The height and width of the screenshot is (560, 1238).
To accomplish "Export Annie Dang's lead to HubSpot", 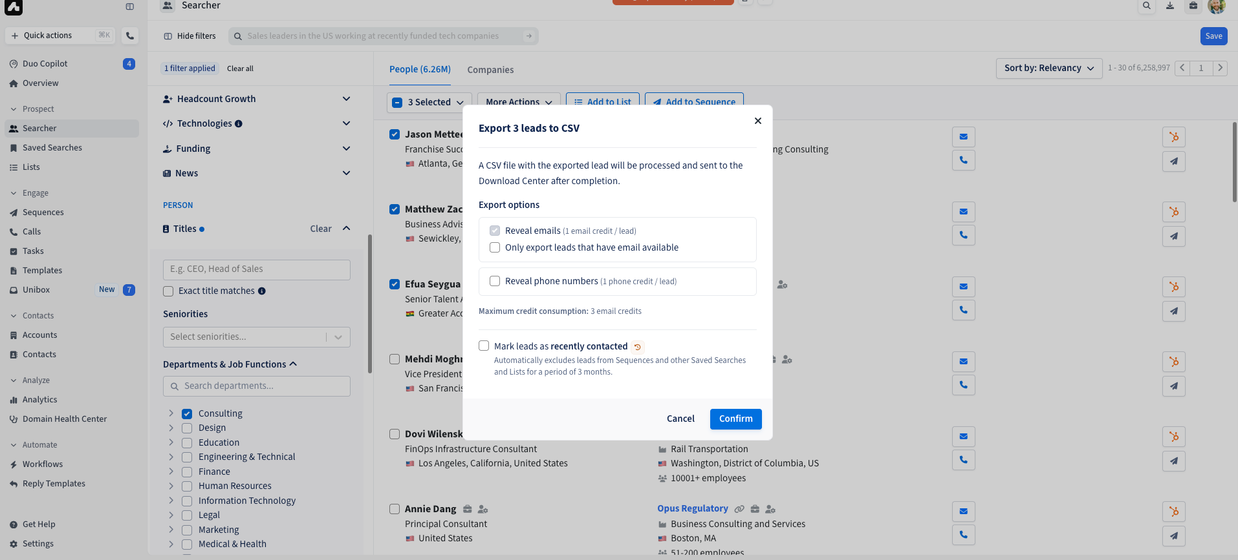I will pos(1173,512).
